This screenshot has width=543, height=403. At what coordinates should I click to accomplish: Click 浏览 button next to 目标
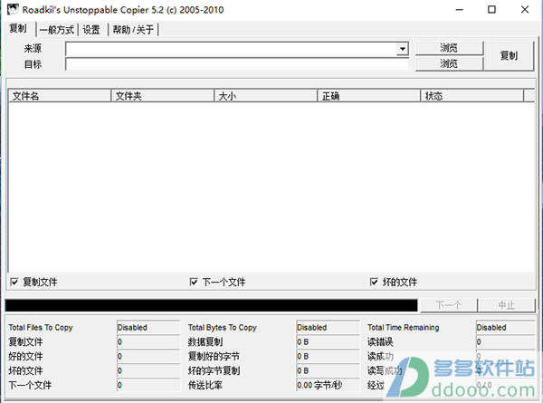[449, 63]
